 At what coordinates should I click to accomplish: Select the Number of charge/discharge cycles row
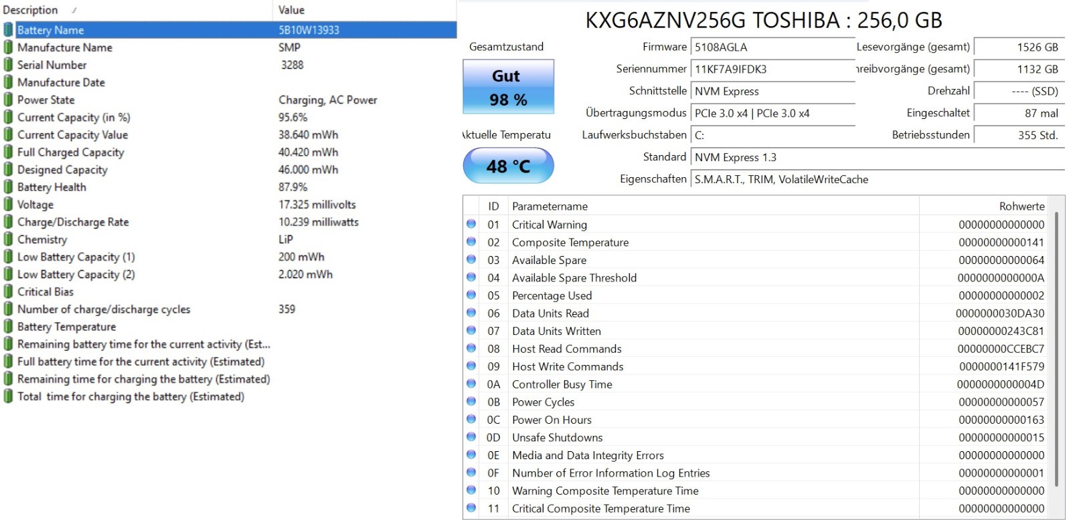pos(228,309)
